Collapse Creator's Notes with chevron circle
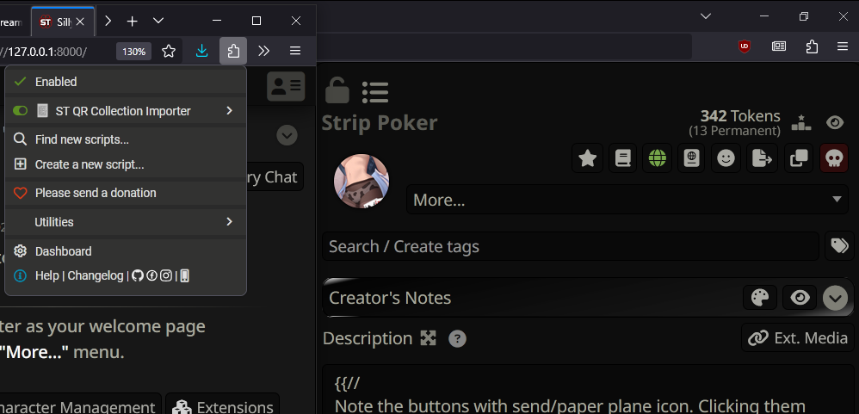This screenshot has width=859, height=414. click(836, 298)
